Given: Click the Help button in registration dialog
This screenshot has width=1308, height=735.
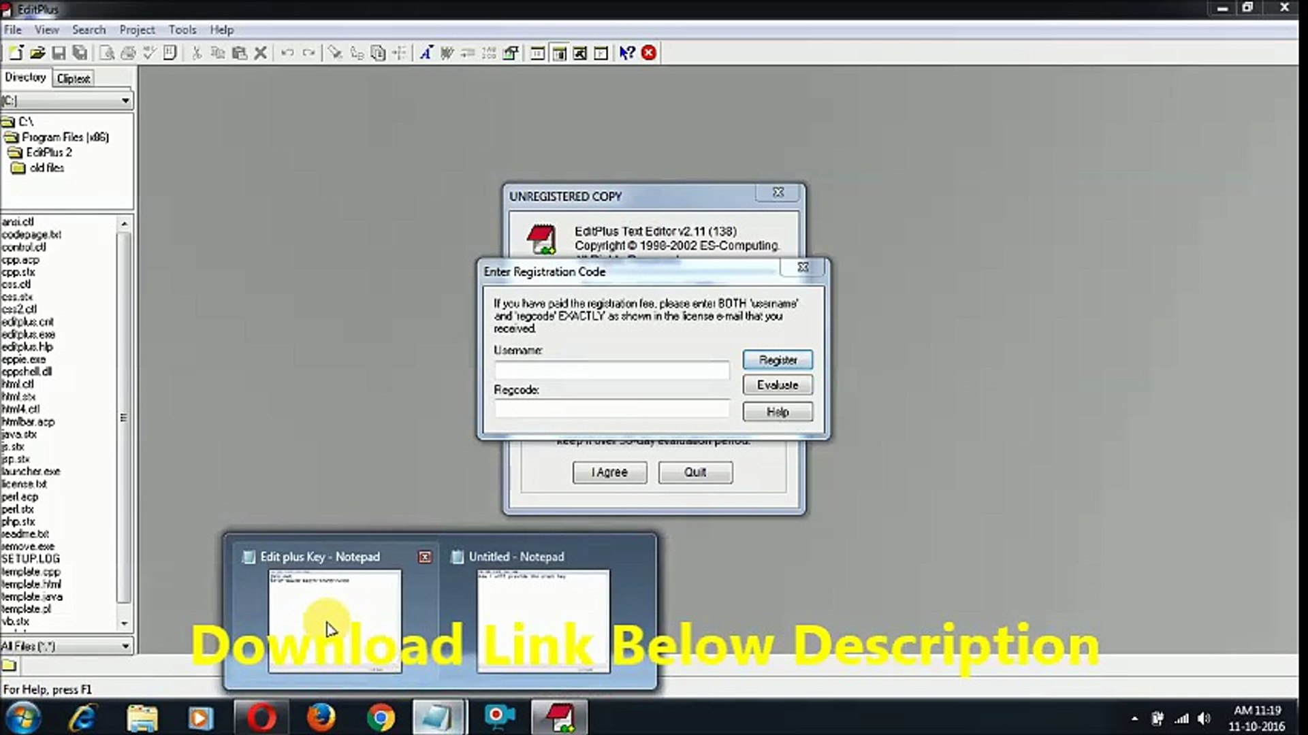Looking at the screenshot, I should click(x=778, y=412).
